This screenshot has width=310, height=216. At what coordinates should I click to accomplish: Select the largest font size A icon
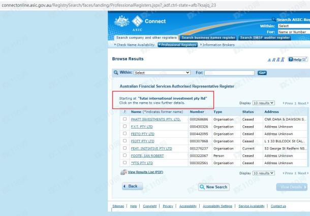click(283, 59)
